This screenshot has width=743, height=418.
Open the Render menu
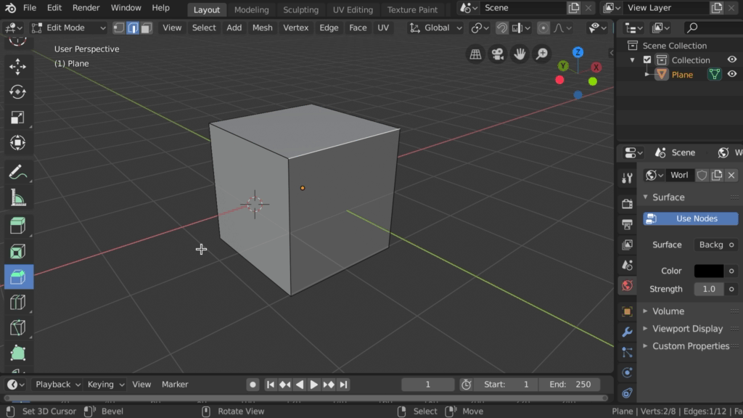(x=86, y=8)
